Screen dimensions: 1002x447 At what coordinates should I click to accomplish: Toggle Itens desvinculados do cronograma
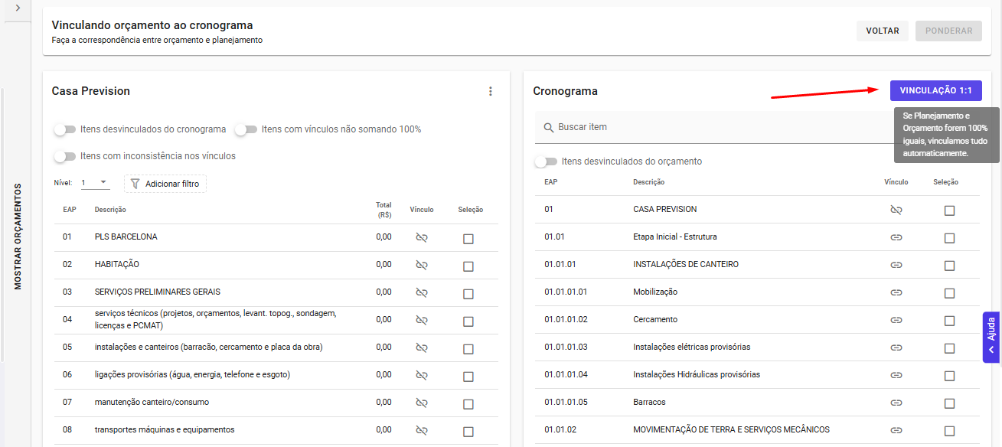coord(64,129)
